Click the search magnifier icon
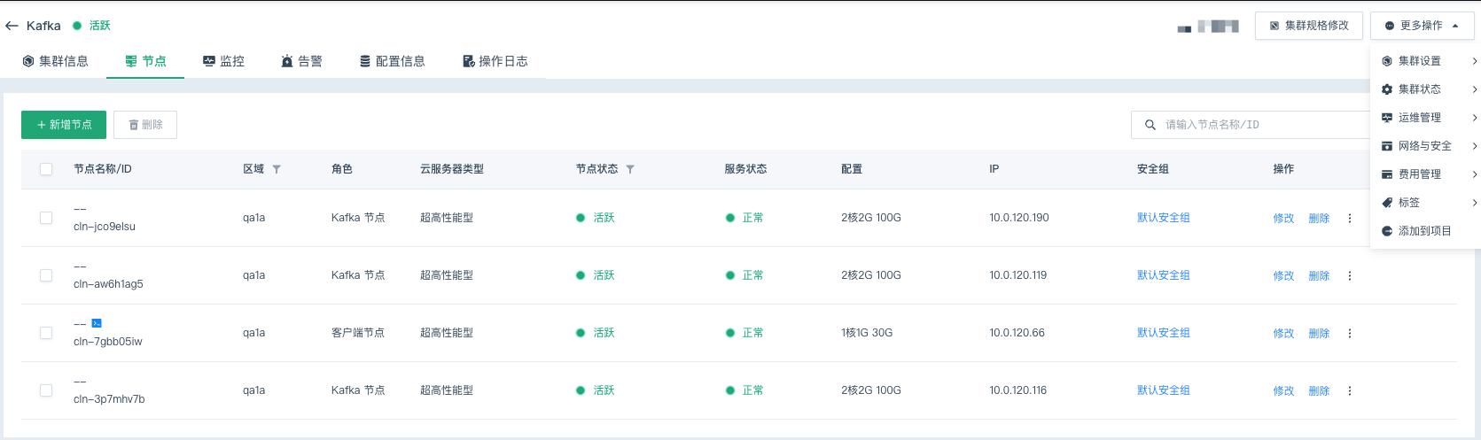Image resolution: width=1481 pixels, height=440 pixels. 1150,125
